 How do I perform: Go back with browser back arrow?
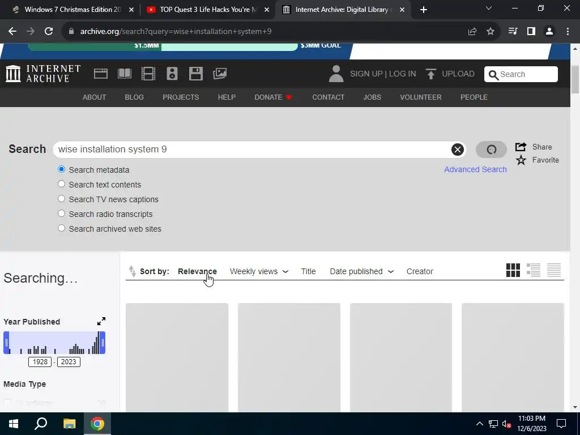pyautogui.click(x=12, y=32)
